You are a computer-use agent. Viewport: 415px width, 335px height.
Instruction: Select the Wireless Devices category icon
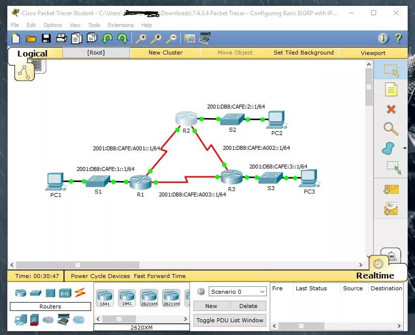coord(65,293)
